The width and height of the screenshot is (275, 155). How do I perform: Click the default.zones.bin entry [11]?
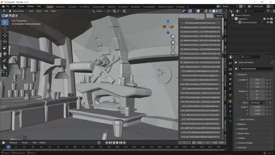[x=200, y=71]
